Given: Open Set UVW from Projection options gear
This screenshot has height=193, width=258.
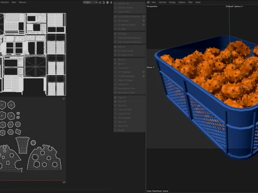Looking at the screenshot, I should (144, 17).
